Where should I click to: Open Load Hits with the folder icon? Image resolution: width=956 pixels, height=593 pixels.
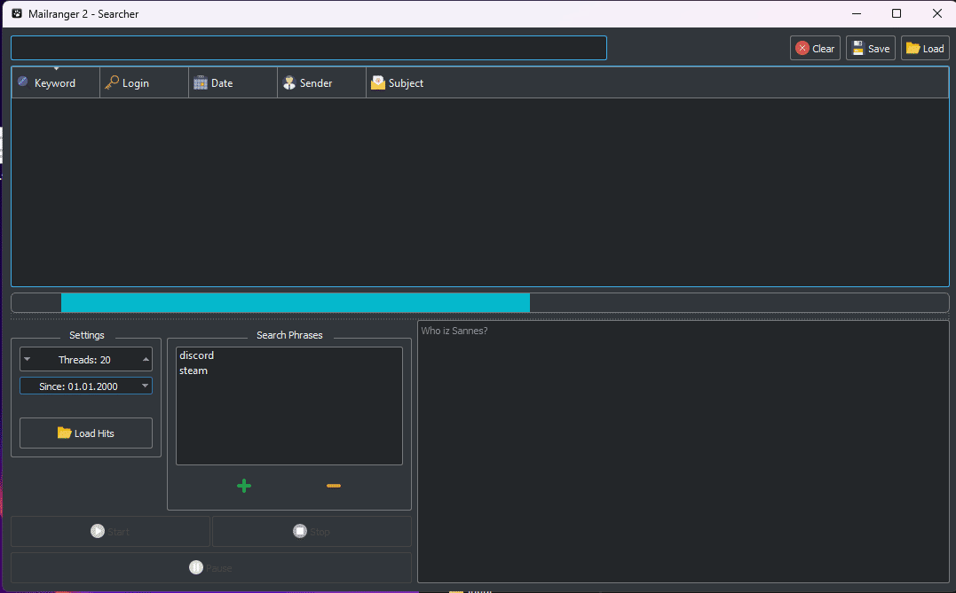(x=86, y=433)
